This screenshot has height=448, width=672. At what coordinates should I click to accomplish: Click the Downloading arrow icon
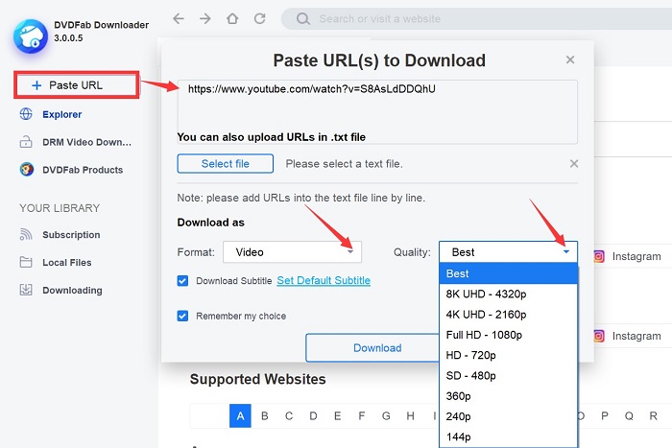(x=26, y=290)
